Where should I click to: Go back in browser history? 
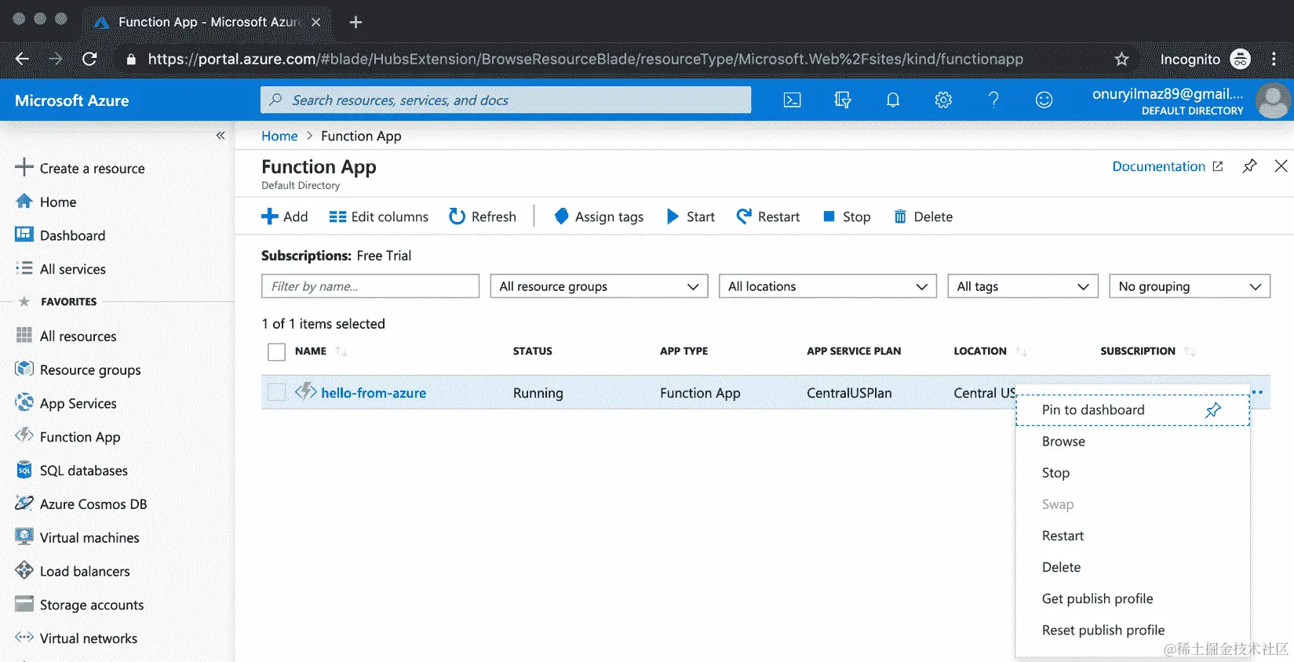[x=22, y=59]
